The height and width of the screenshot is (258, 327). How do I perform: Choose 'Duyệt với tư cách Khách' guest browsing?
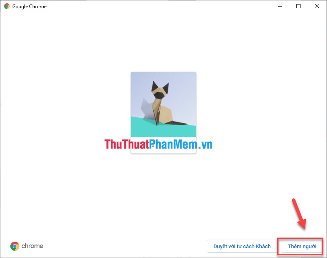[x=243, y=246]
